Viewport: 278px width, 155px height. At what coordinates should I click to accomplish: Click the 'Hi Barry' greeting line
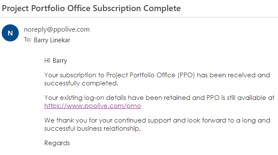[x=56, y=61]
